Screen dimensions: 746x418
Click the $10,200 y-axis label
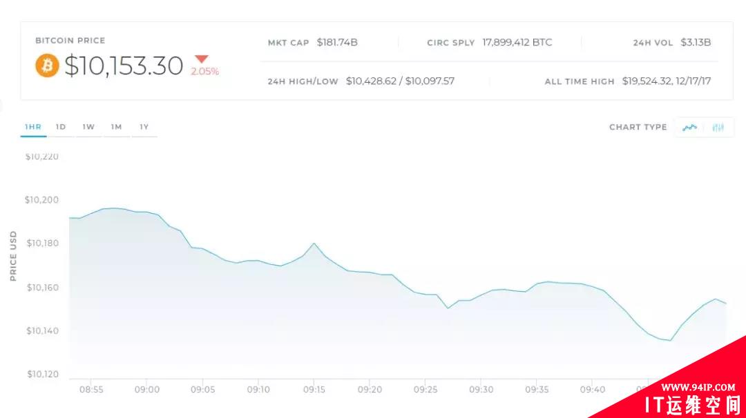[x=42, y=200]
